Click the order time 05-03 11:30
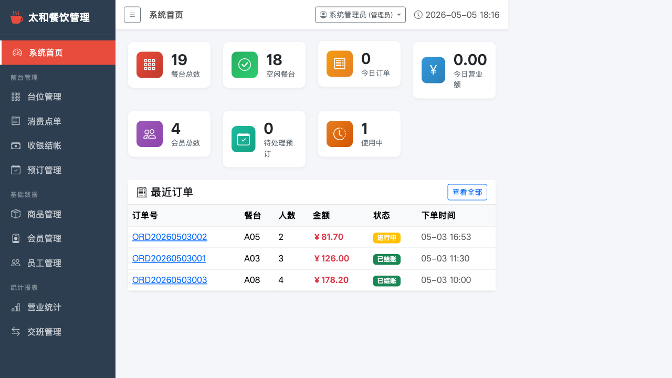672x378 pixels. (445, 258)
